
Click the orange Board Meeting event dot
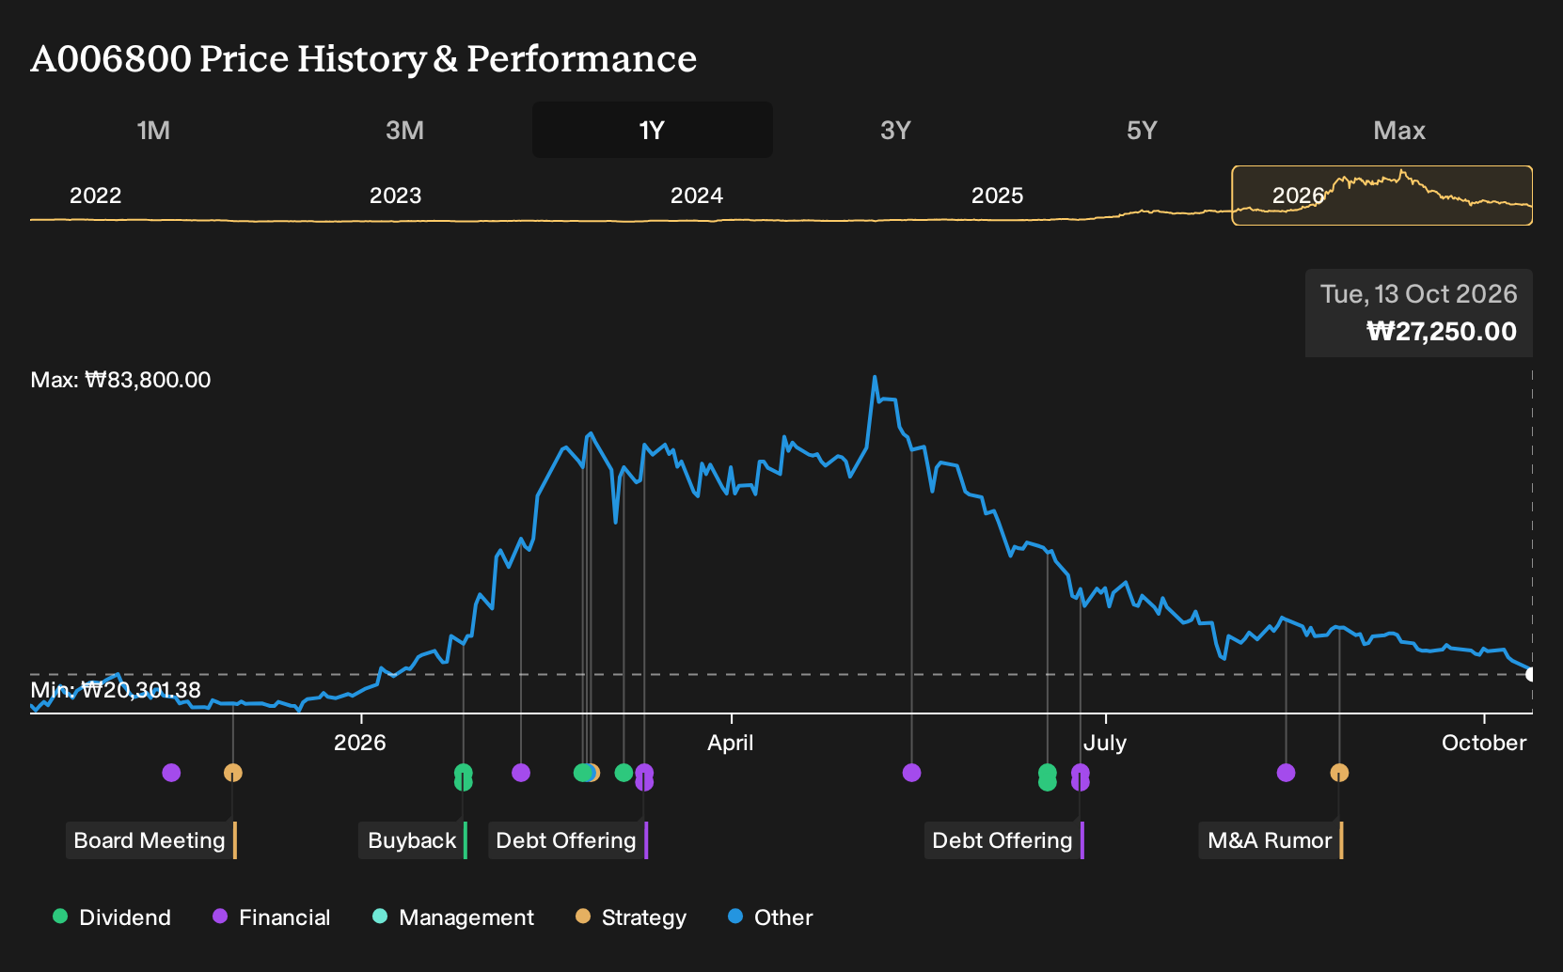tap(233, 773)
